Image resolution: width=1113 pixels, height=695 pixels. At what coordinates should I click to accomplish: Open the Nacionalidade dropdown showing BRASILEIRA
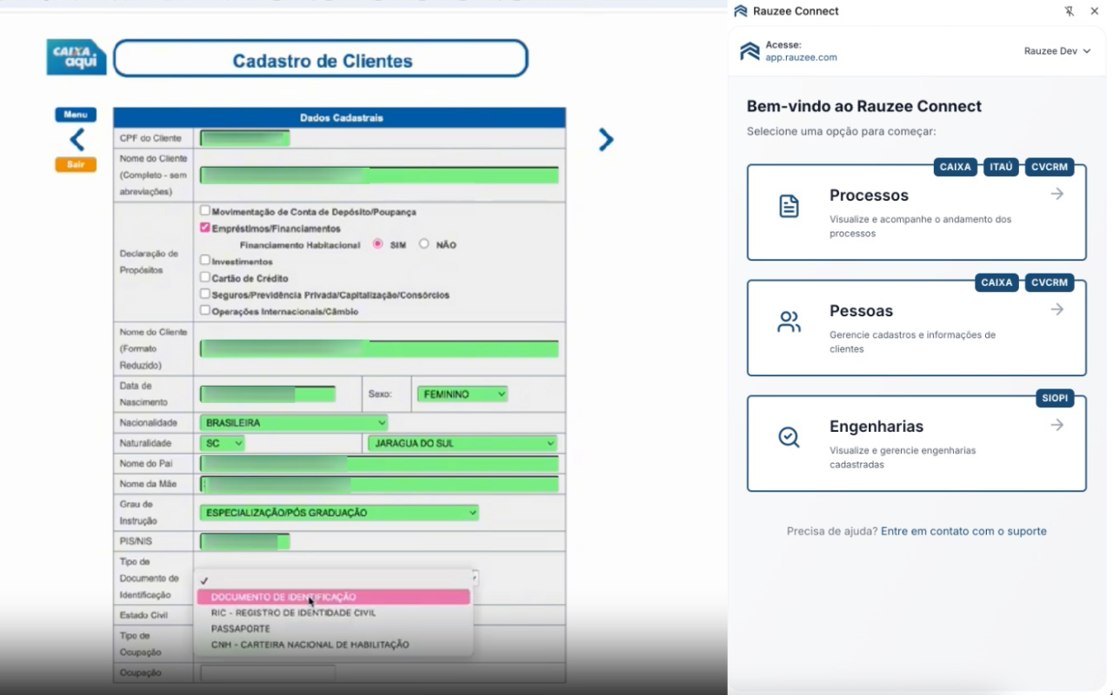(294, 423)
